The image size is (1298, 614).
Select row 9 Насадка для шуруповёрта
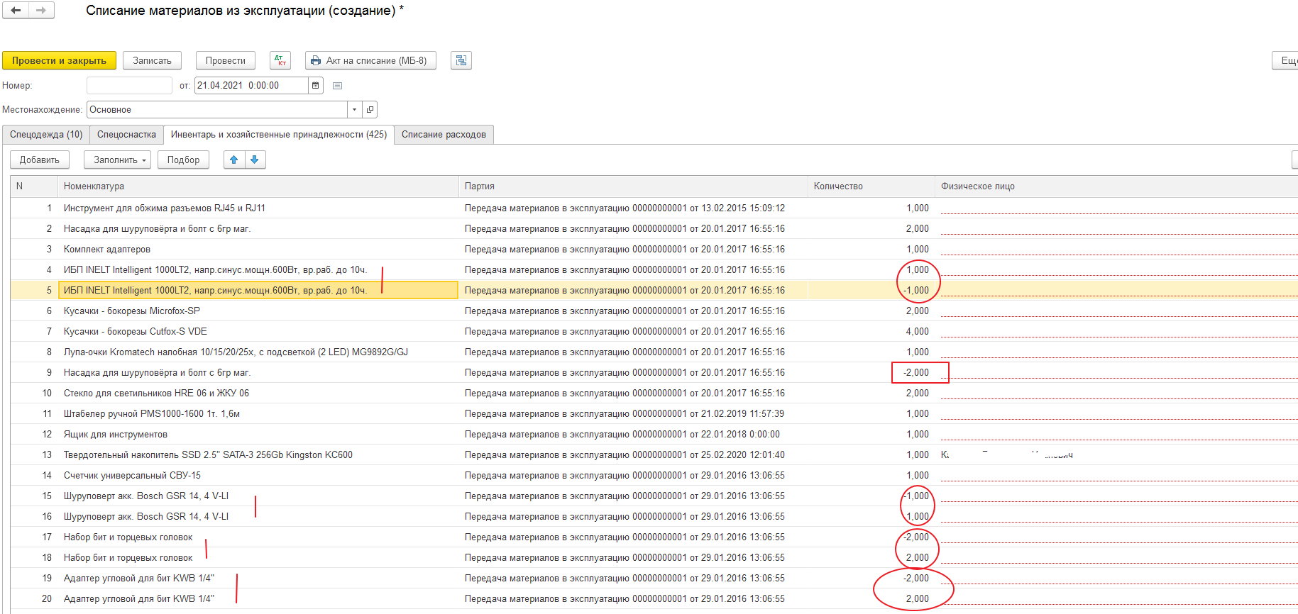coord(654,373)
